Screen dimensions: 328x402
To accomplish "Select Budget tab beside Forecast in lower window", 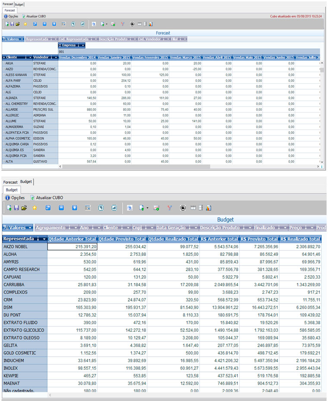I will click(x=26, y=182).
